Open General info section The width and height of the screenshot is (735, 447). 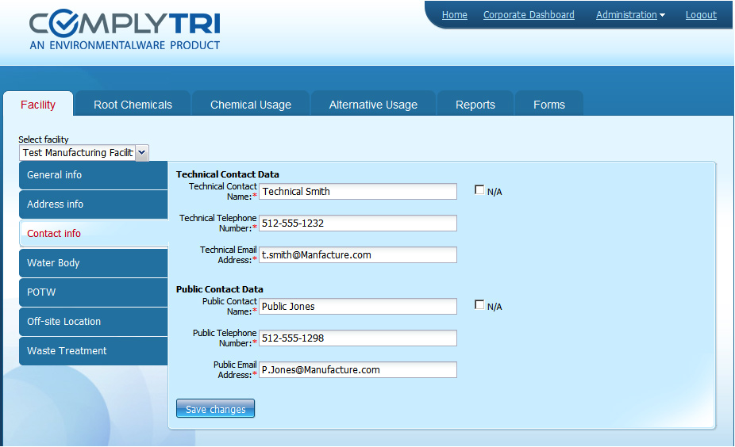point(93,175)
